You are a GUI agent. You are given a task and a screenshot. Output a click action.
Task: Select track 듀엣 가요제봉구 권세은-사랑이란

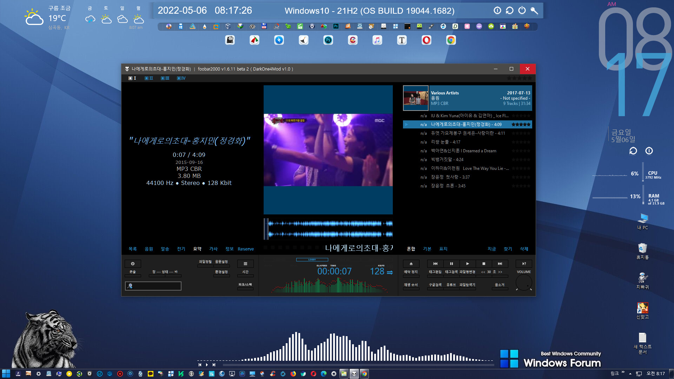468,133
